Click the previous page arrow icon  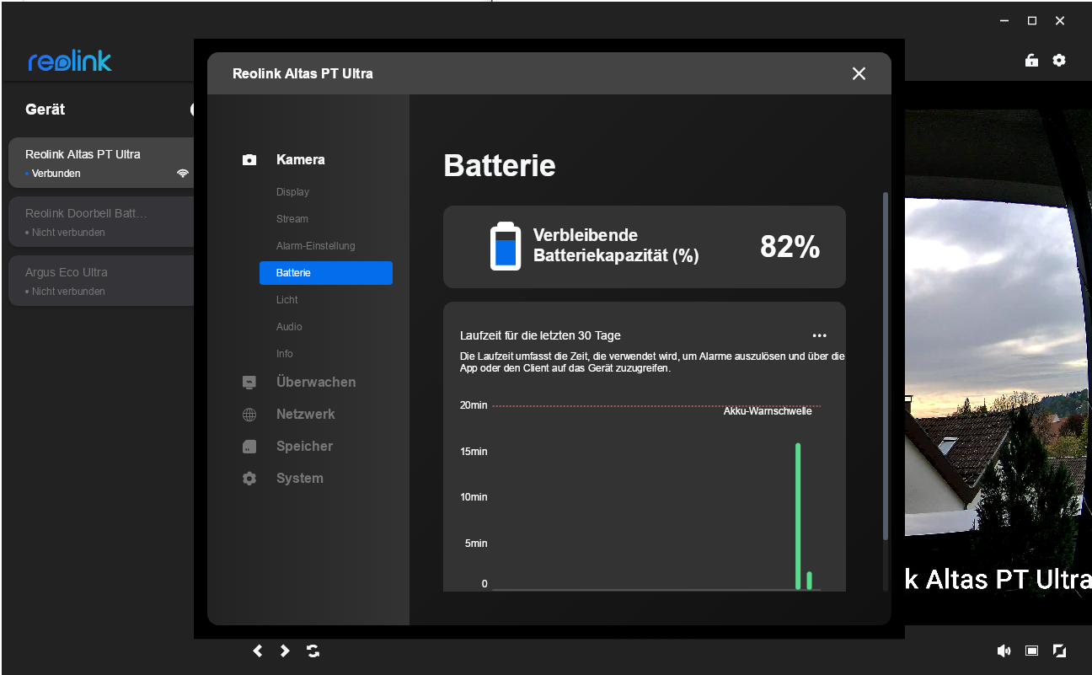(258, 651)
